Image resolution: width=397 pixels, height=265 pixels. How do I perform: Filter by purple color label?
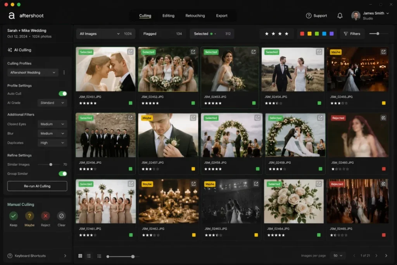point(331,34)
